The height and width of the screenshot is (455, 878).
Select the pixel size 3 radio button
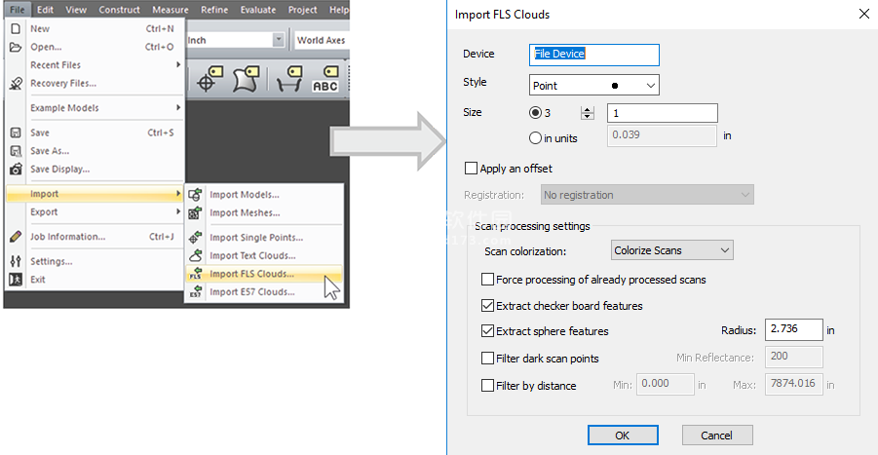tap(535, 113)
